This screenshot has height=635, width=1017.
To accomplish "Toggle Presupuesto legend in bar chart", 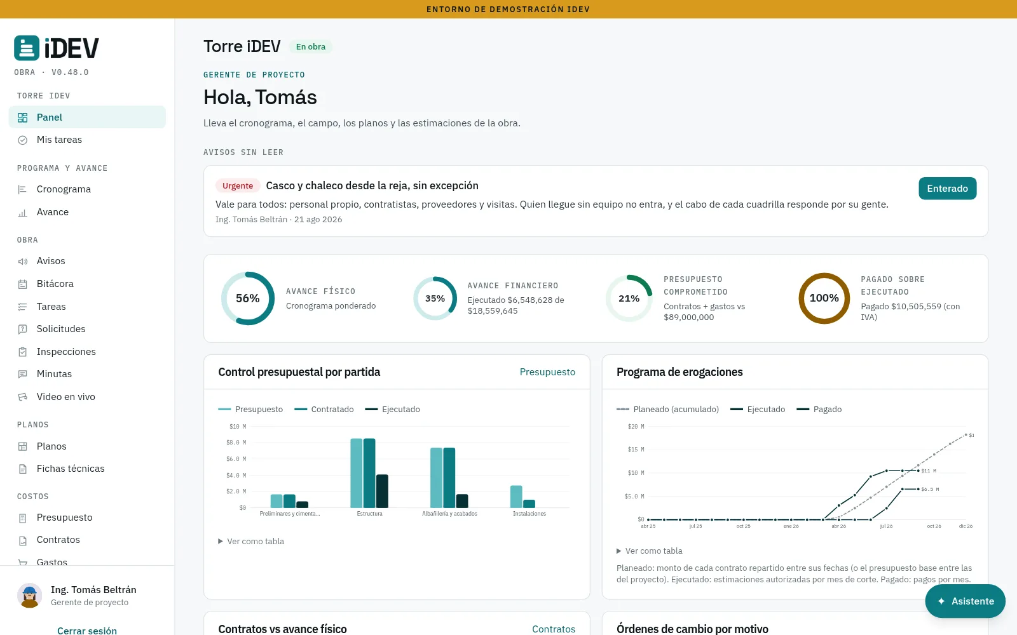I will tap(250, 410).
